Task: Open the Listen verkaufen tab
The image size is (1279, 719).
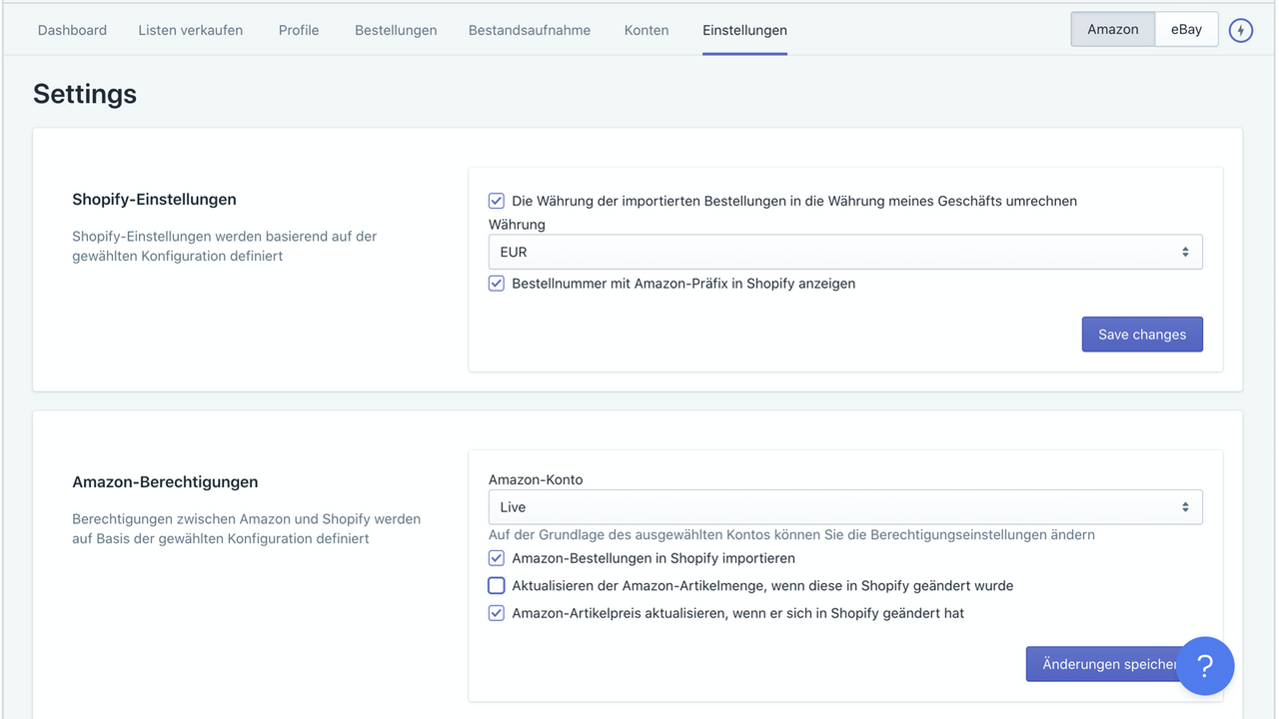Action: tap(191, 30)
